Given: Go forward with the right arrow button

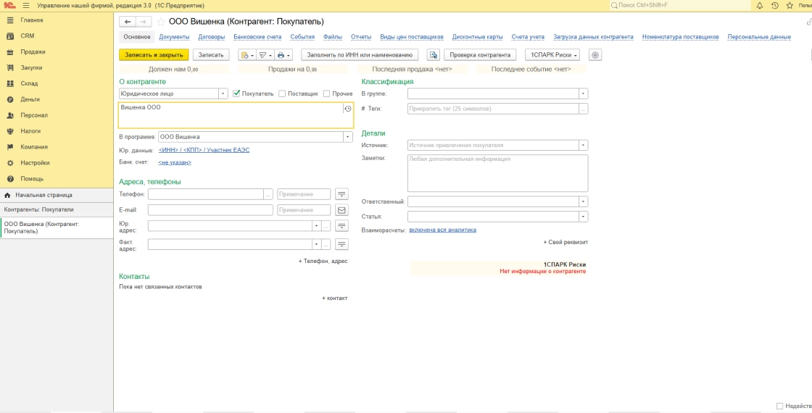Looking at the screenshot, I should pyautogui.click(x=144, y=22).
